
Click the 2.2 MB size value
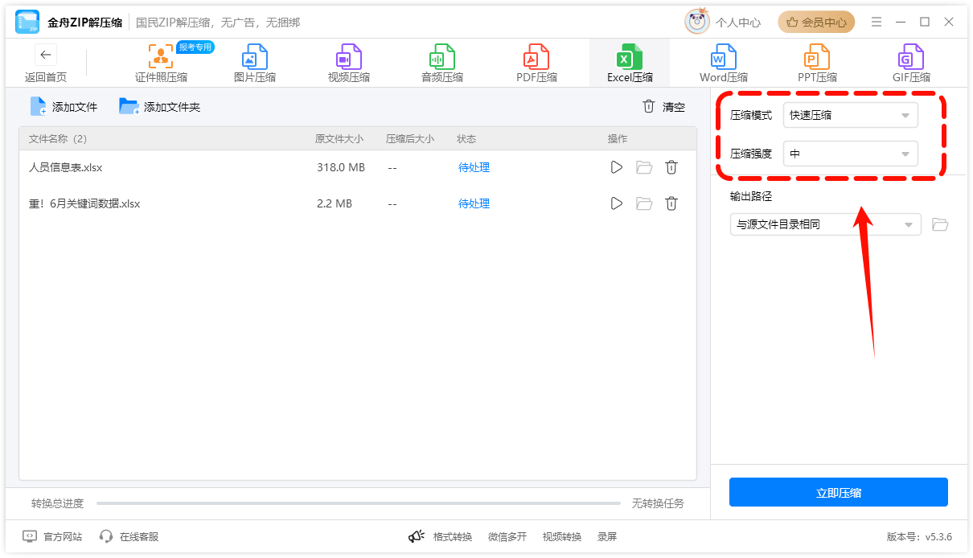335,203
